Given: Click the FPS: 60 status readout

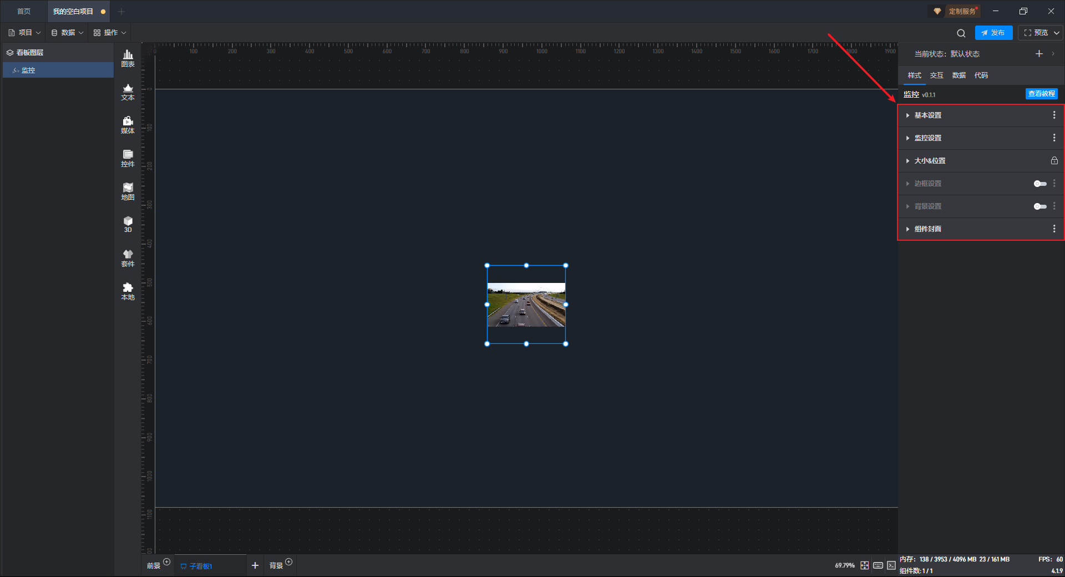Looking at the screenshot, I should pos(1051,559).
